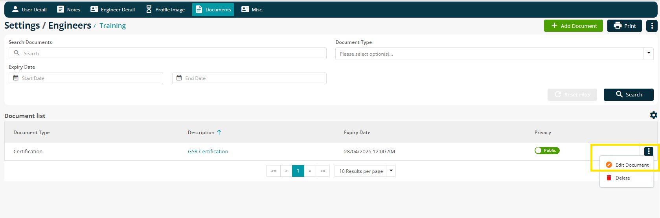
Task: Open the GSR Certification document link
Action: (x=208, y=151)
